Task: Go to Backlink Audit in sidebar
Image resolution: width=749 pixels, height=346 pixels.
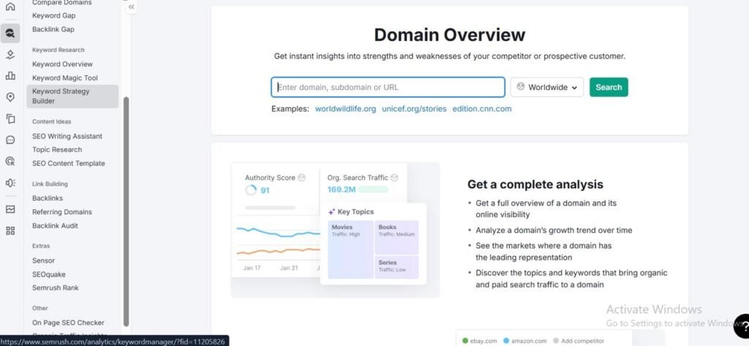Action: (55, 226)
